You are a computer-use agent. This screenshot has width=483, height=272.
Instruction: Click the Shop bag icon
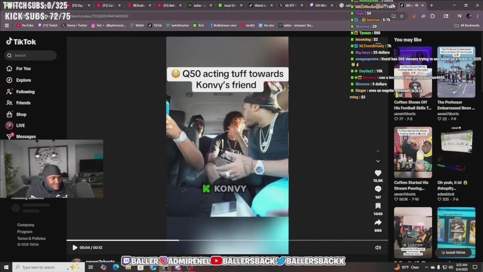tap(9, 114)
